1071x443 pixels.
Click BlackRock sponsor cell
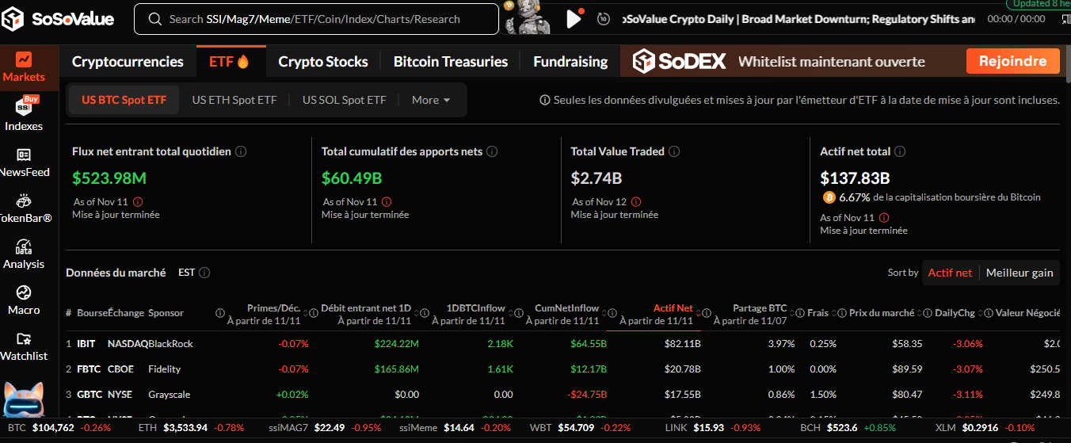pyautogui.click(x=170, y=344)
